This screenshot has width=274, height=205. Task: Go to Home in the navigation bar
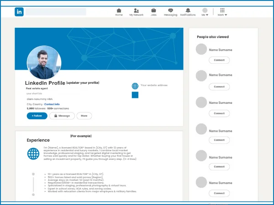[x=119, y=12]
